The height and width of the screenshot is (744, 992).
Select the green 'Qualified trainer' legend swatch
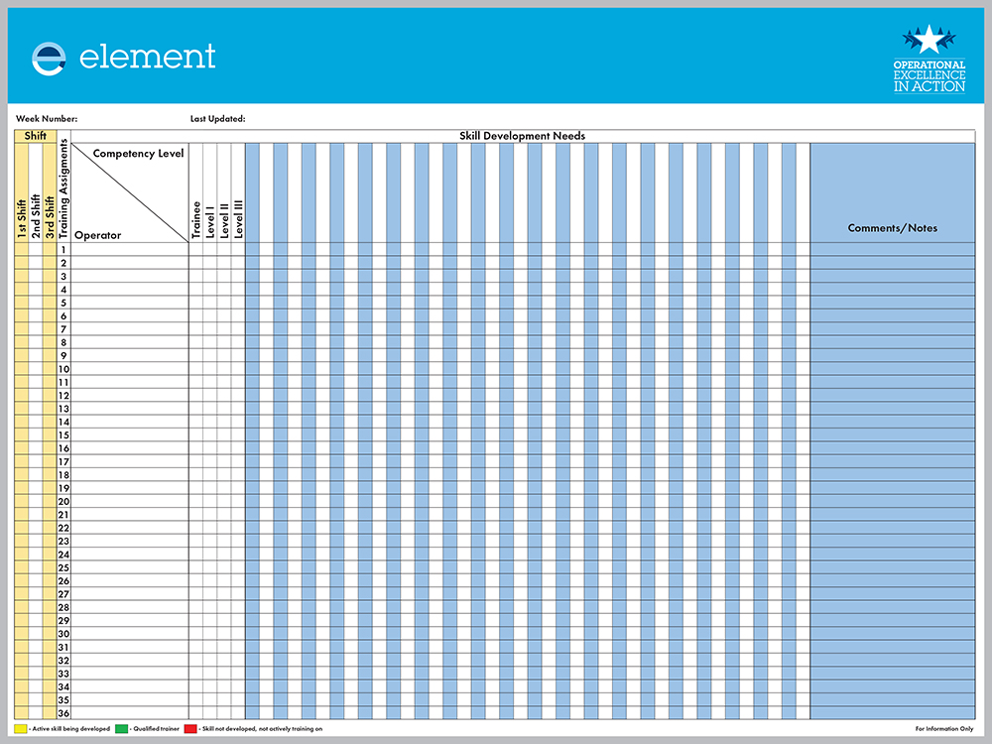122,728
